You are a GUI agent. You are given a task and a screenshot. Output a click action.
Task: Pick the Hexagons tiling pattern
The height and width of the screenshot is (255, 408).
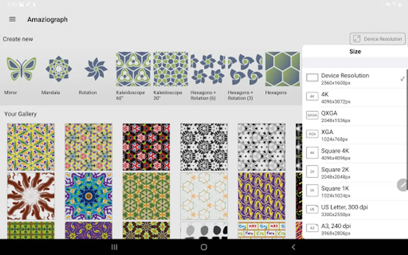[282, 69]
